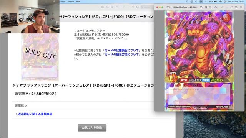246x138 pixels.
Task: Click the Meteor Black Dragon card image
Action: pyautogui.click(x=199, y=61)
